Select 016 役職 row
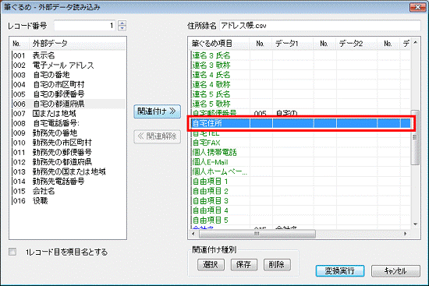Screen dimensions: 429x286 69,201
